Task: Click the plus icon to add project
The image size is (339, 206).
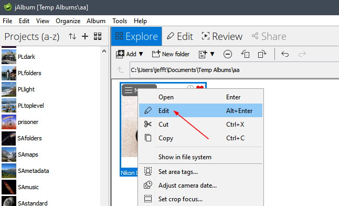Action: point(85,36)
